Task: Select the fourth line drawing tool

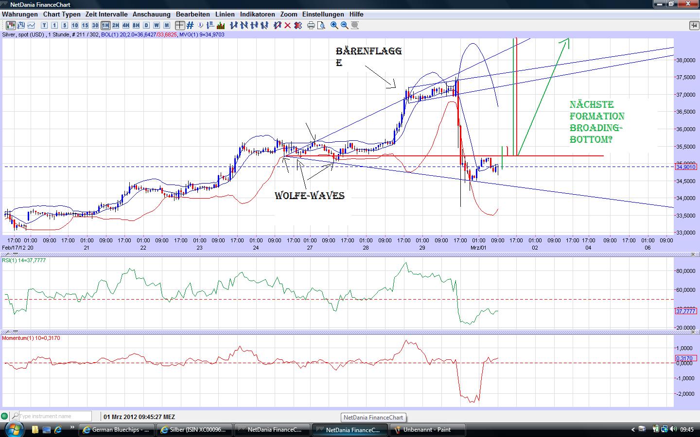Action: (264, 25)
